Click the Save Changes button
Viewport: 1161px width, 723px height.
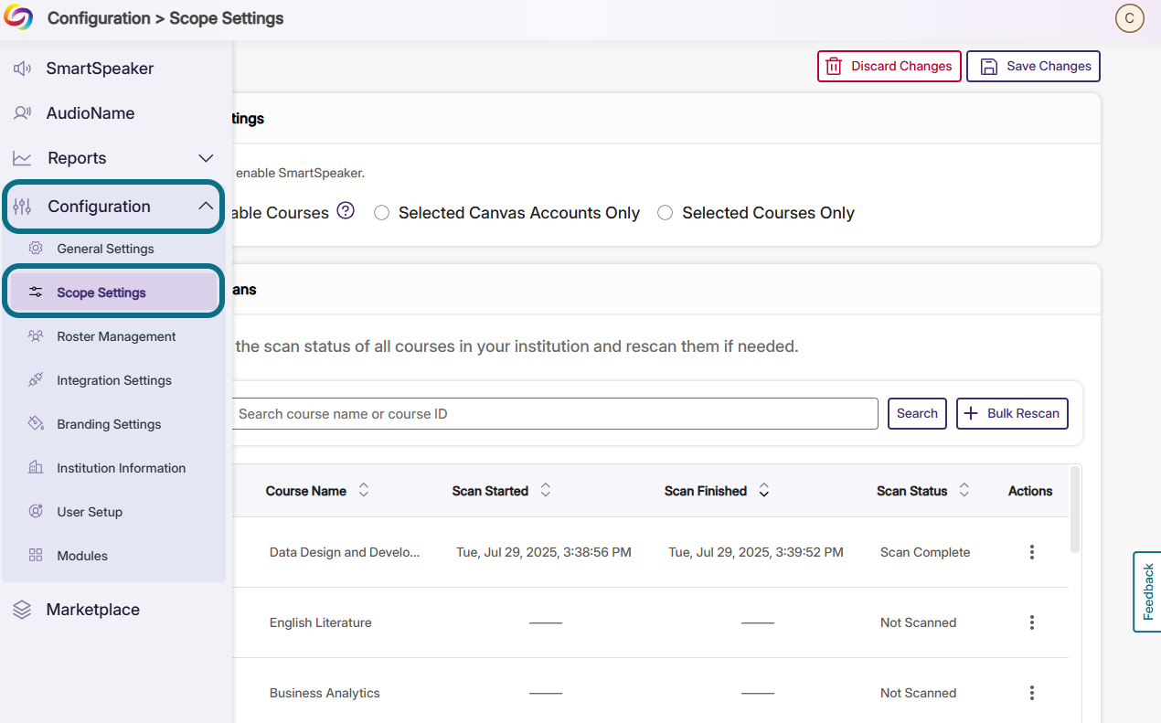1034,66
